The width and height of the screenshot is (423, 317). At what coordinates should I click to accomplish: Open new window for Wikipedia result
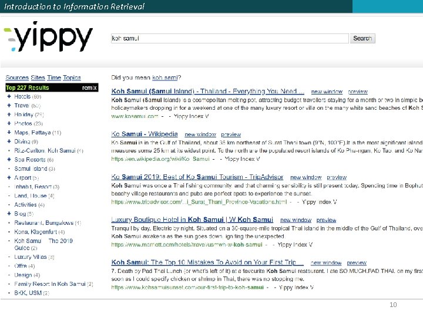(x=200, y=134)
